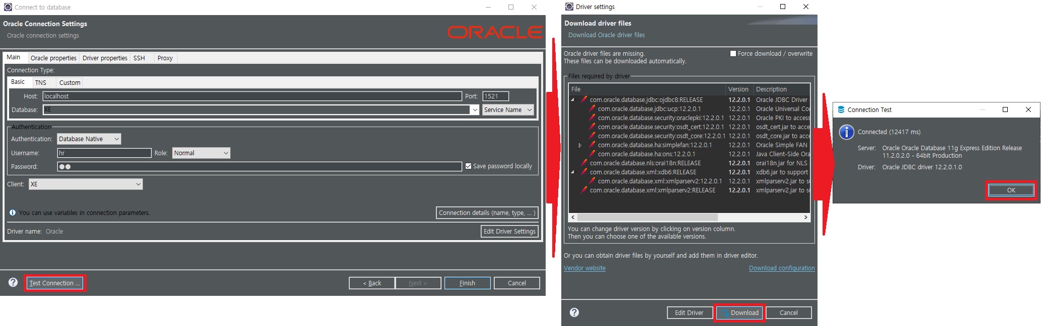Screen dimensions: 1041x326
Task: Collapse the xml:xdb6:RELEASE tree node
Action: (572, 172)
